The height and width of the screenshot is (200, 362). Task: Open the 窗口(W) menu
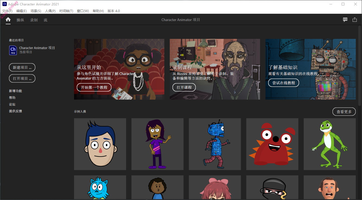tap(83, 11)
